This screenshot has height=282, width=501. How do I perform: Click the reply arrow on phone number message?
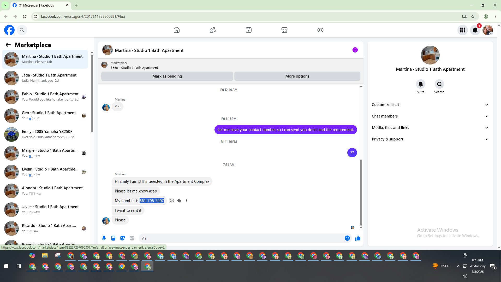pos(179,201)
